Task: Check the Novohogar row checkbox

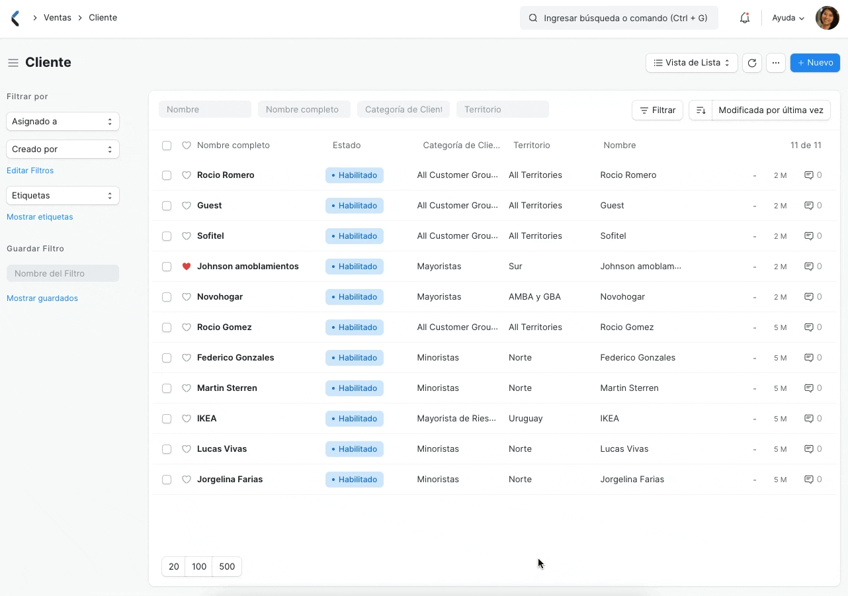Action: pyautogui.click(x=167, y=297)
